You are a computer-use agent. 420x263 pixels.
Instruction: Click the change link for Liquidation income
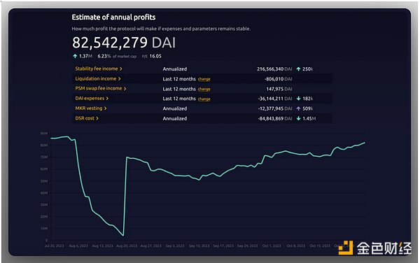(204, 79)
